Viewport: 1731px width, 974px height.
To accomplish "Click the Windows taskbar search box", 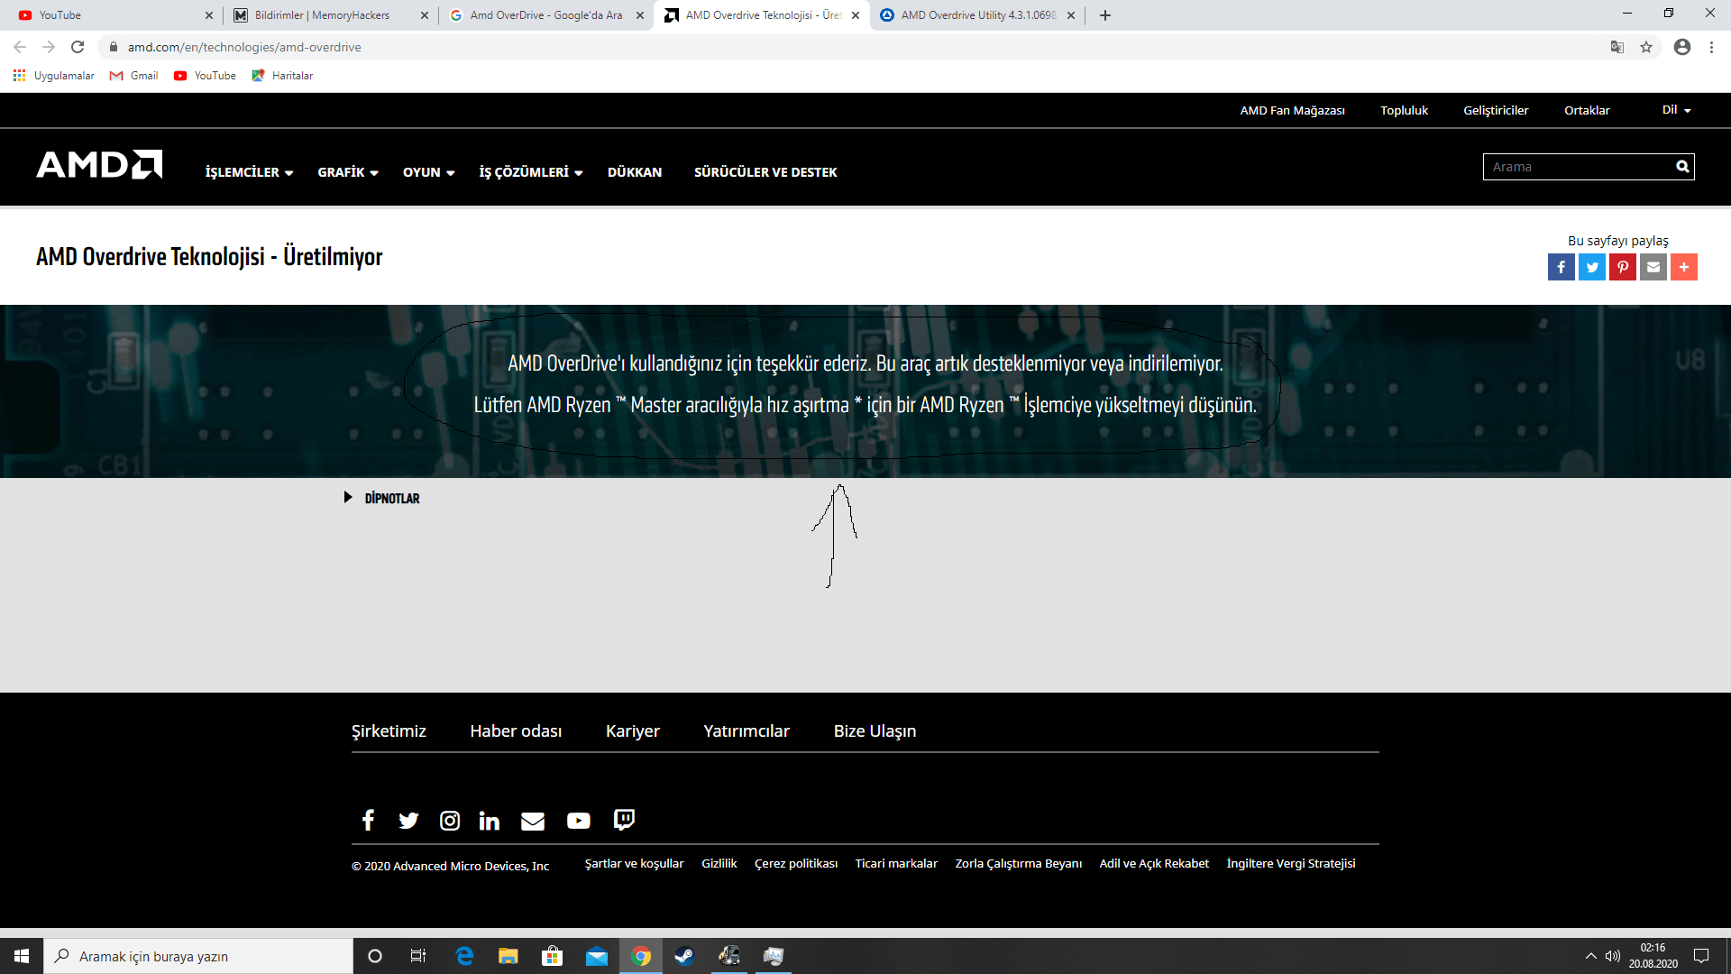I will click(198, 956).
